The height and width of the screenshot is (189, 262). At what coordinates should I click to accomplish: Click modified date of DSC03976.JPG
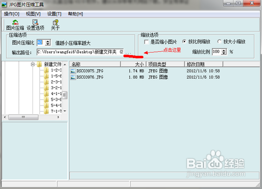pyautogui.click(x=203, y=77)
